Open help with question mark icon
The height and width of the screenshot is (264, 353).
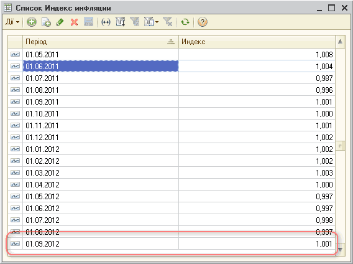coord(203,22)
